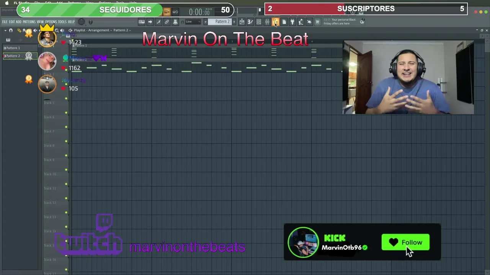The image size is (490, 275).
Task: Click the speaker icon left of Playlist title
Action: pos(70,30)
